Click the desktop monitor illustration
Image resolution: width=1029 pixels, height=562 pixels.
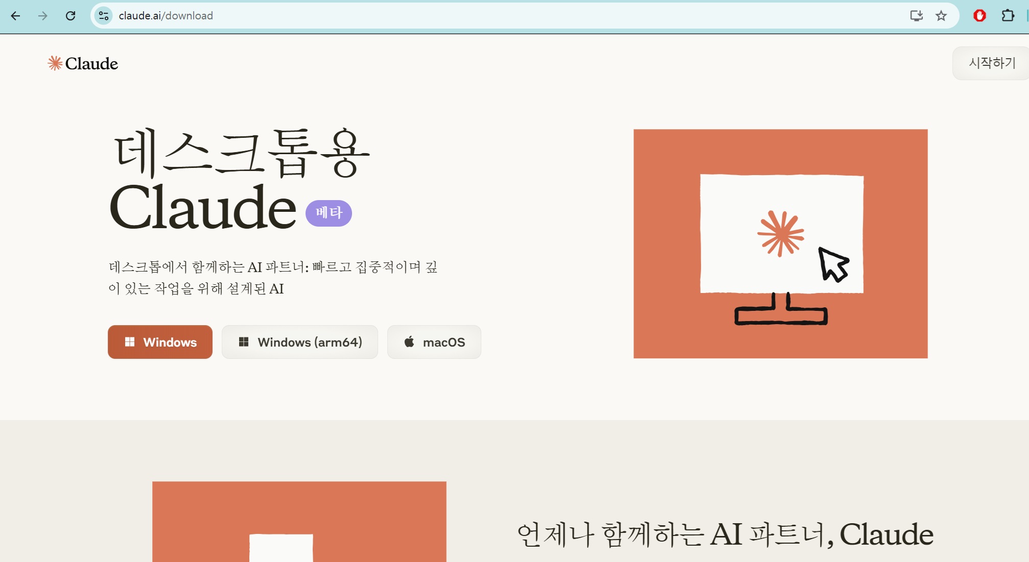[780, 243]
